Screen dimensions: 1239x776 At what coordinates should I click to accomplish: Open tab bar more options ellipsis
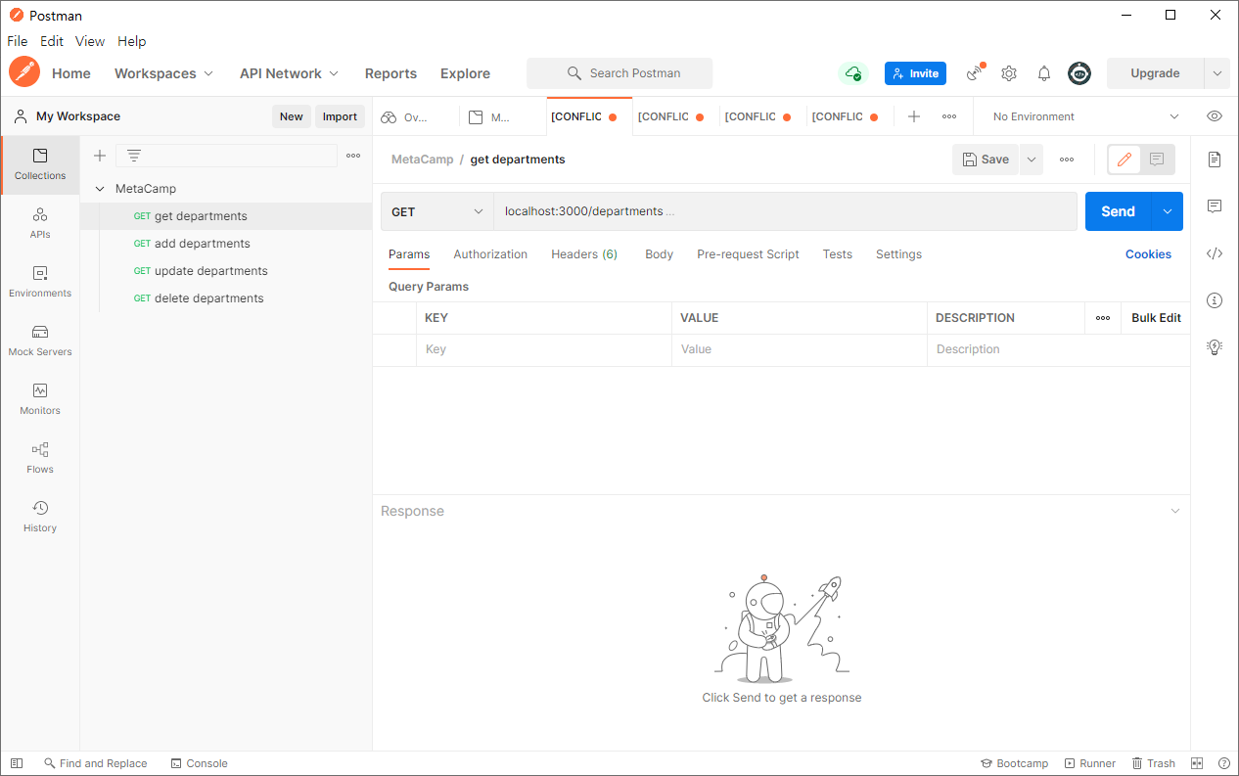pos(949,116)
